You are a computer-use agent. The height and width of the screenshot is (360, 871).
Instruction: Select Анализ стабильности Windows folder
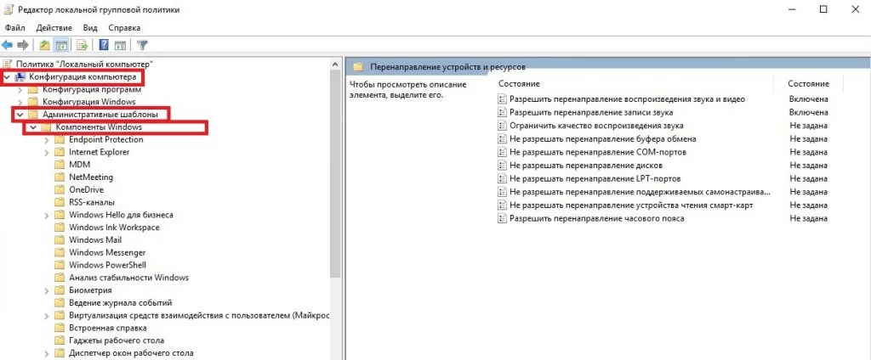coord(129,278)
